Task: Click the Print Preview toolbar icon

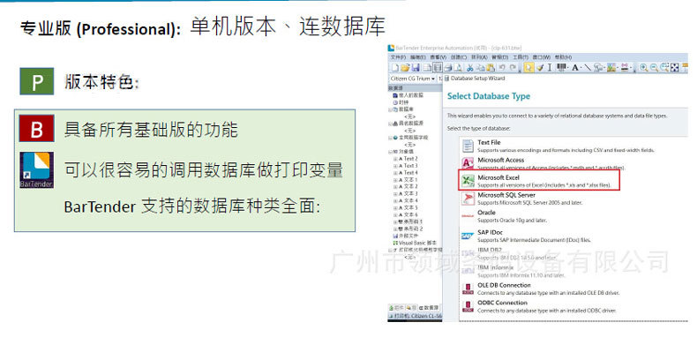Action: [x=458, y=68]
